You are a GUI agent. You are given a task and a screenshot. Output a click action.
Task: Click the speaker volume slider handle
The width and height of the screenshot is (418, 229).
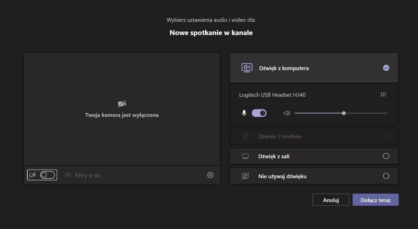pos(344,113)
